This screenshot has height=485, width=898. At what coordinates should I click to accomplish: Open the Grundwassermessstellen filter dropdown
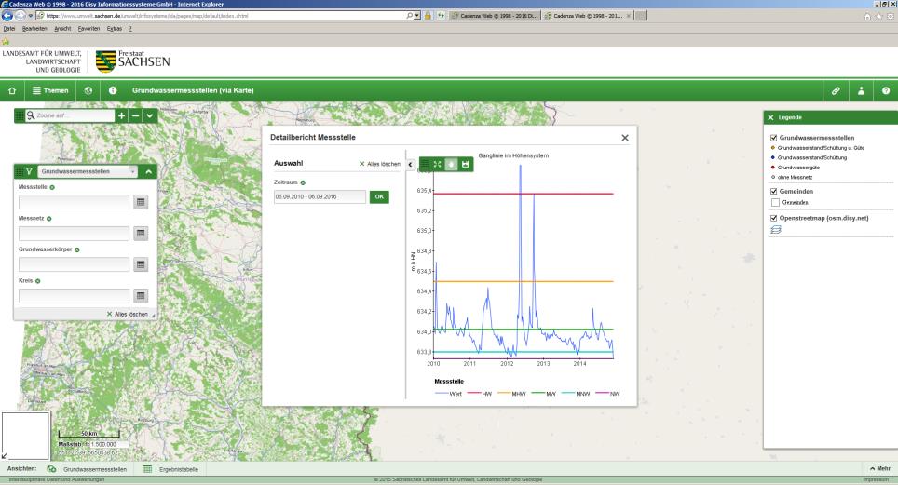(131, 171)
